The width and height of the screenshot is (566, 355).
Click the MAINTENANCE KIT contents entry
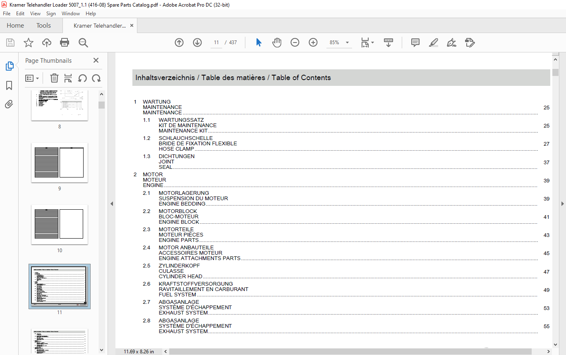tap(183, 131)
